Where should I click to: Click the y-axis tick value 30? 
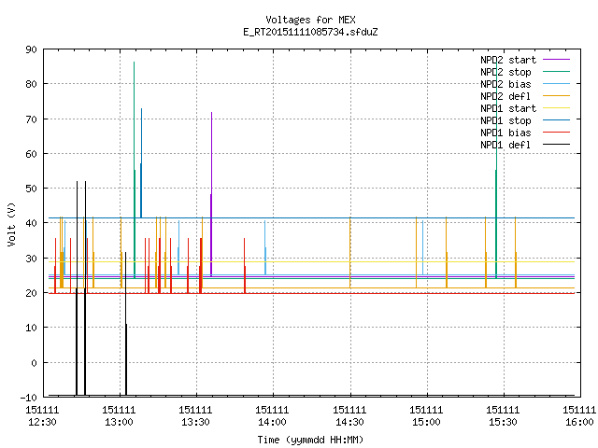pyautogui.click(x=31, y=259)
